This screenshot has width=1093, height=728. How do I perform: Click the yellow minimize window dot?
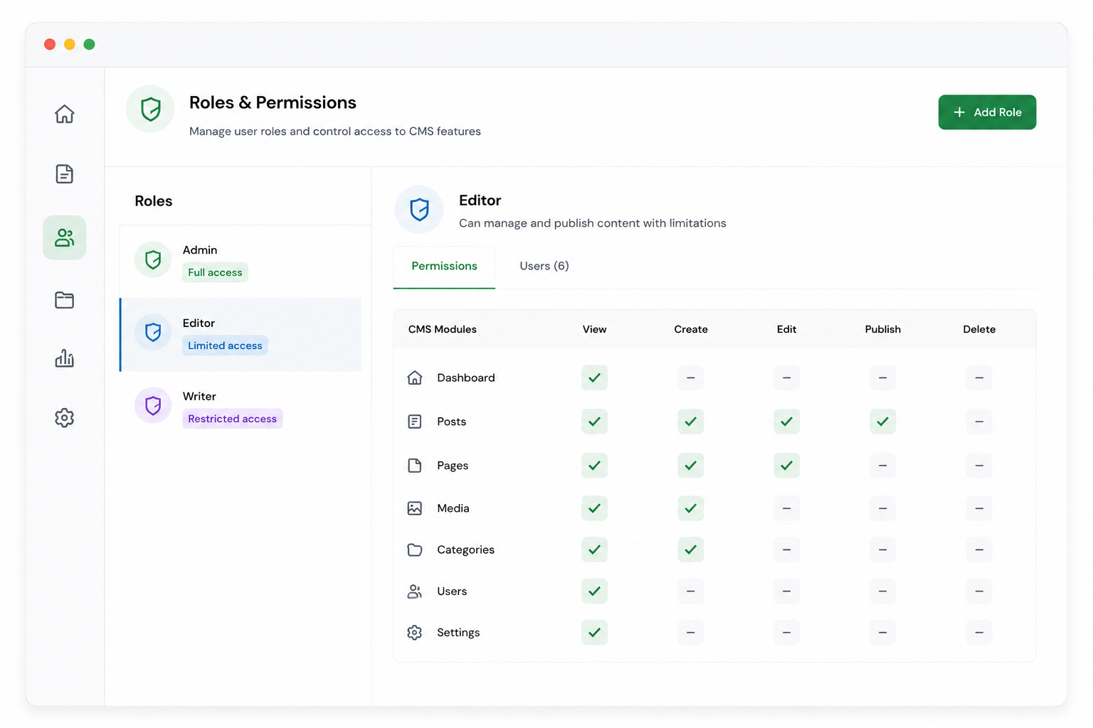tap(70, 44)
